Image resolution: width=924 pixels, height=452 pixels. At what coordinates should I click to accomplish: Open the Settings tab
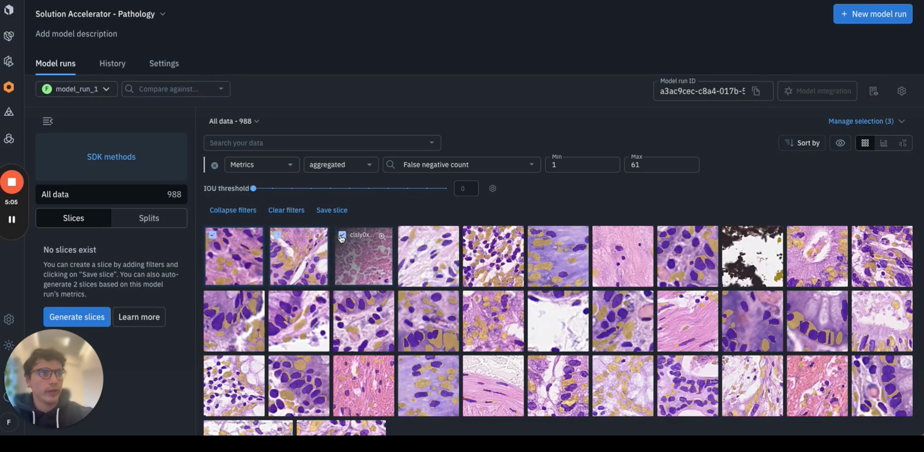click(x=164, y=63)
